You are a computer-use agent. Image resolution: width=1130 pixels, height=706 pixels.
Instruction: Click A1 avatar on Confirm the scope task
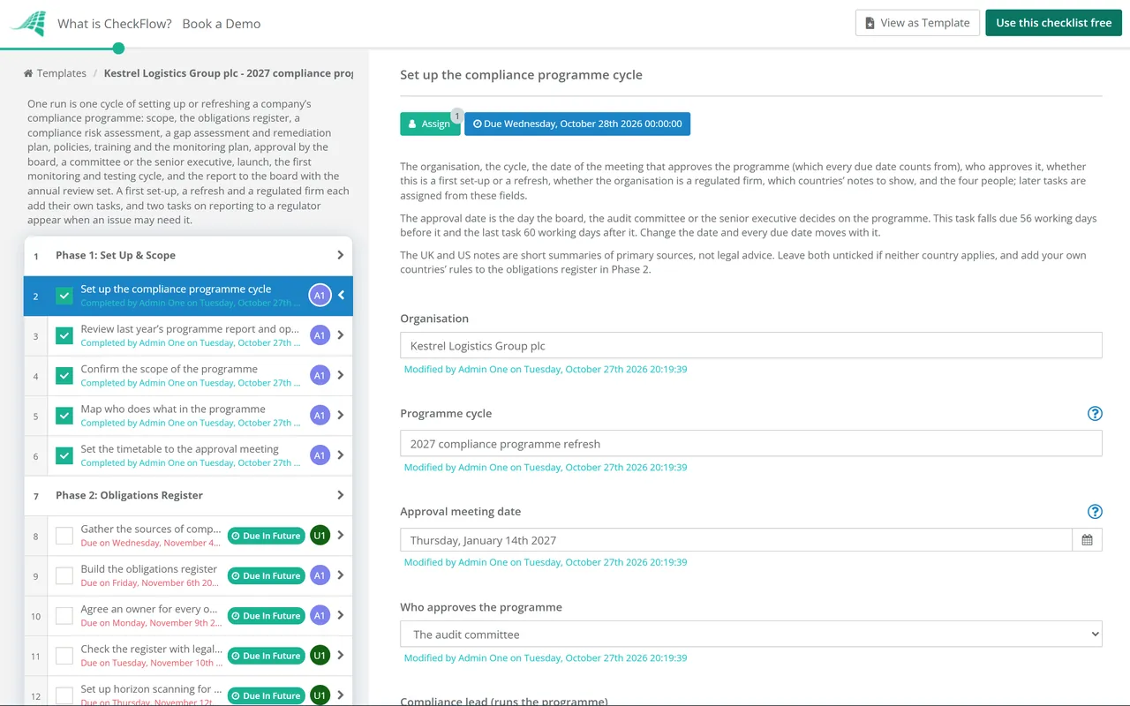coord(320,375)
